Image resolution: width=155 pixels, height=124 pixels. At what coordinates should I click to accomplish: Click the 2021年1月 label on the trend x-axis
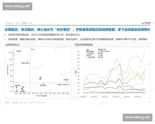point(83,97)
